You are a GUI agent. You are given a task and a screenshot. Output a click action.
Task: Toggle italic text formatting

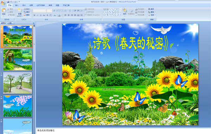pos(38,15)
